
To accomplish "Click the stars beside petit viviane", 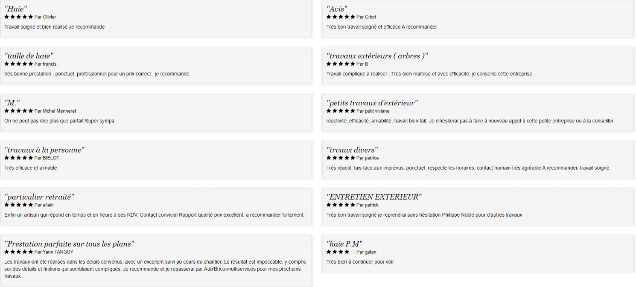I will (x=341, y=111).
